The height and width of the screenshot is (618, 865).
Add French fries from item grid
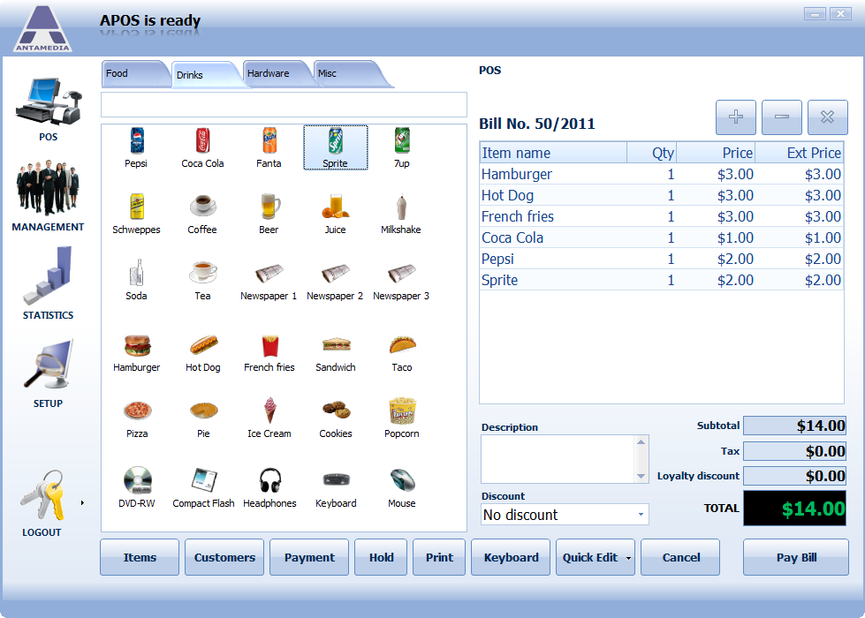click(269, 353)
